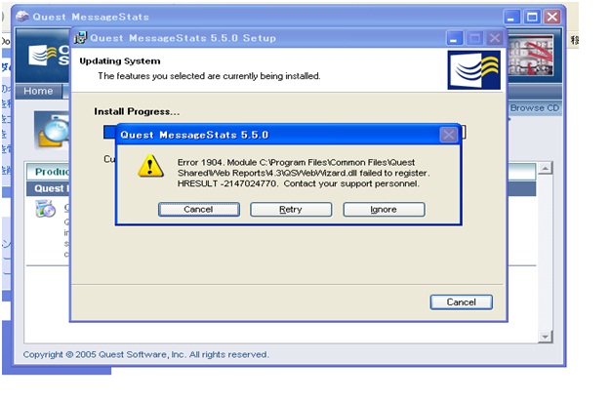Click the Install Progress bar

(285, 132)
